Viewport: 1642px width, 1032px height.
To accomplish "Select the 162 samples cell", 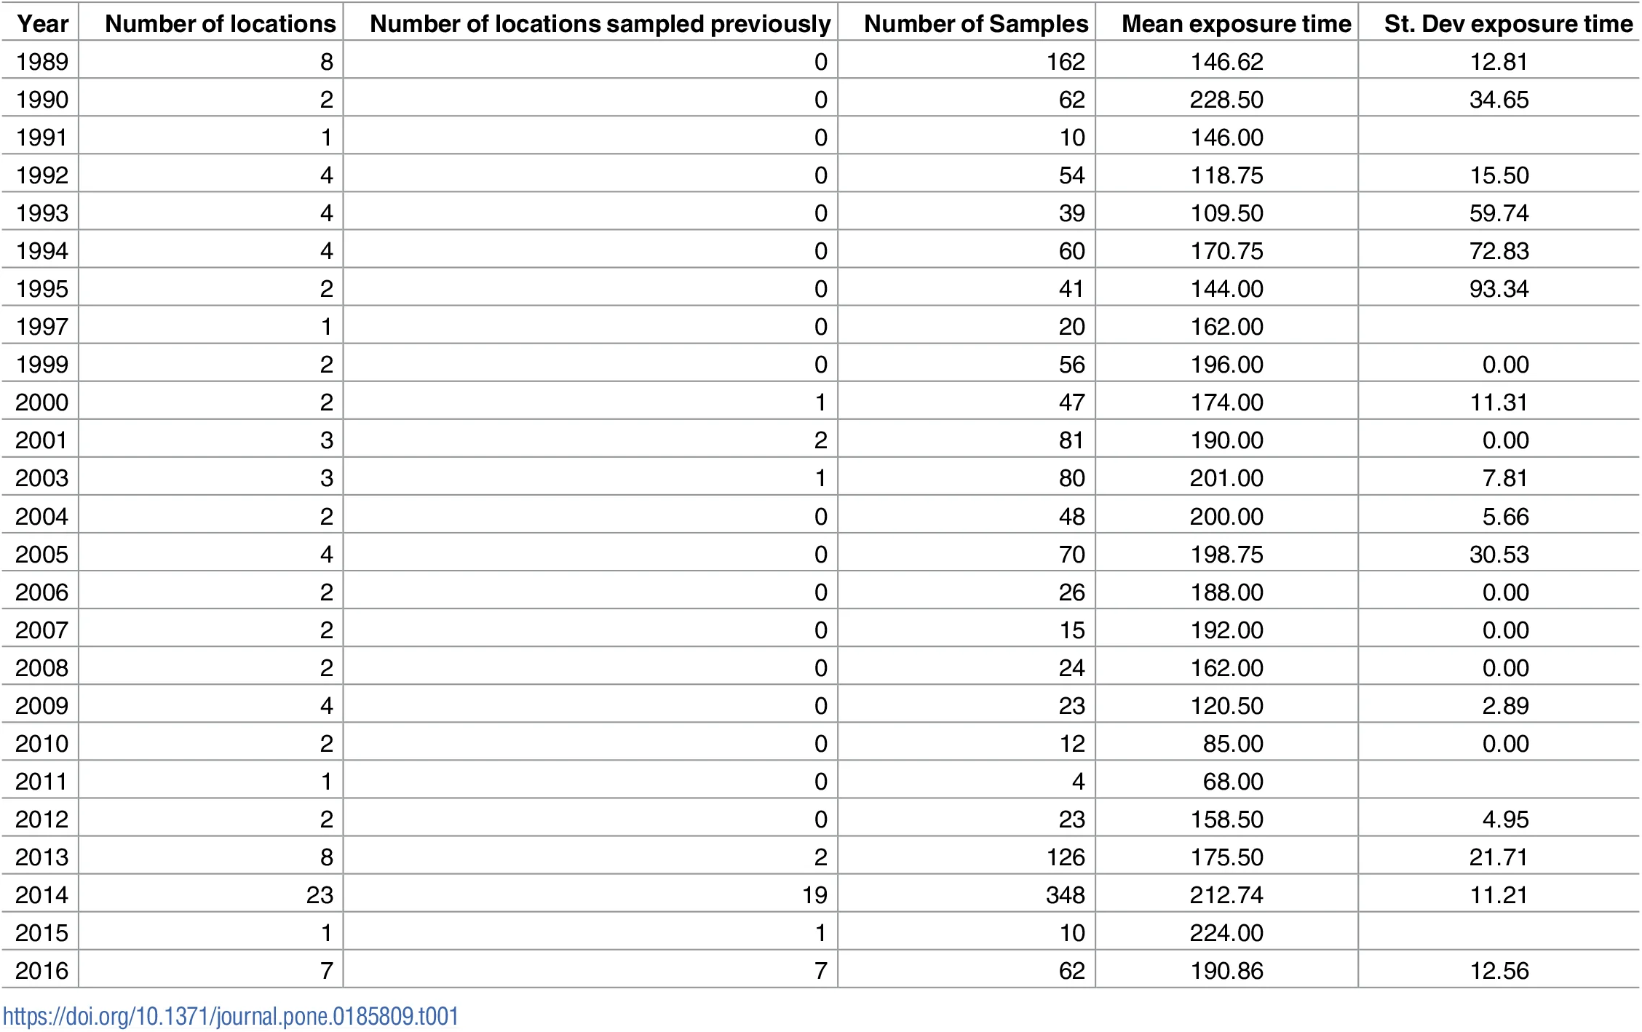I will tap(1066, 62).
